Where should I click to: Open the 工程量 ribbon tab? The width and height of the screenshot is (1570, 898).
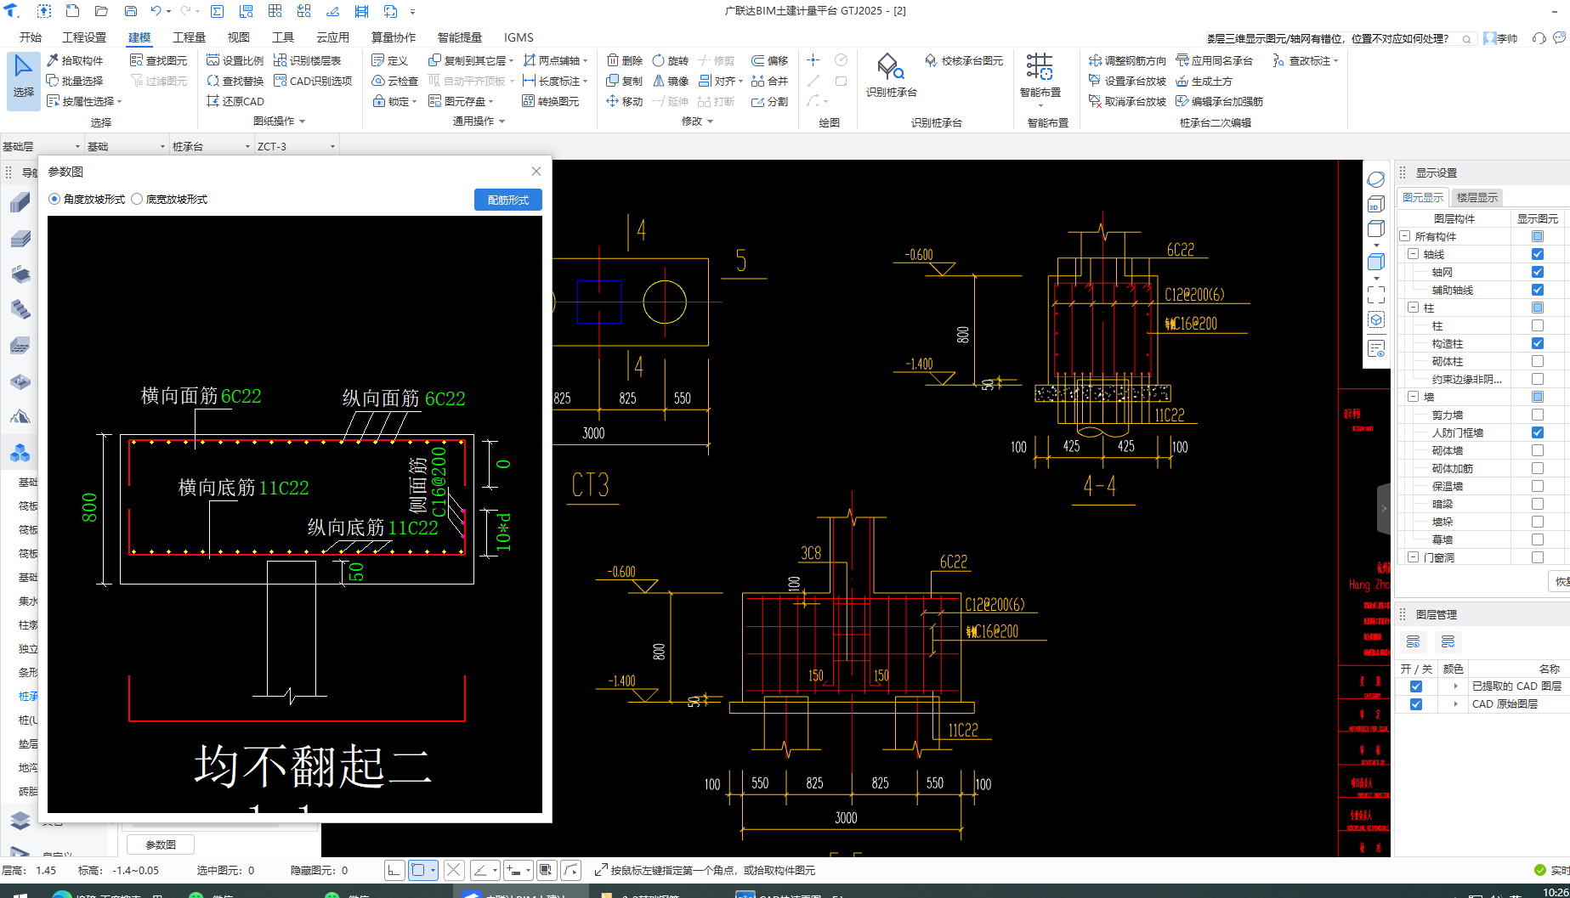tap(189, 37)
